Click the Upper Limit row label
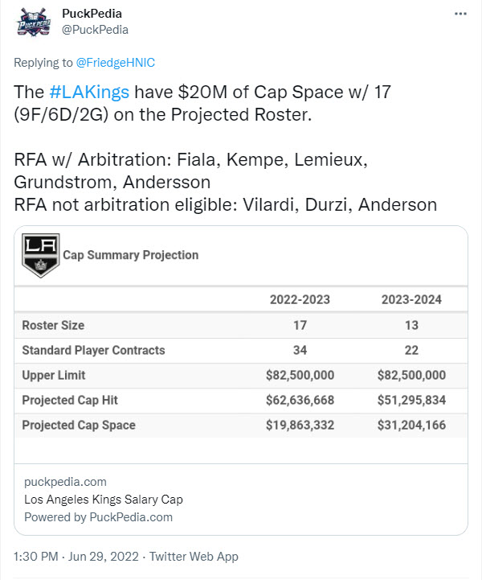Image resolution: width=482 pixels, height=580 pixels. pos(54,375)
